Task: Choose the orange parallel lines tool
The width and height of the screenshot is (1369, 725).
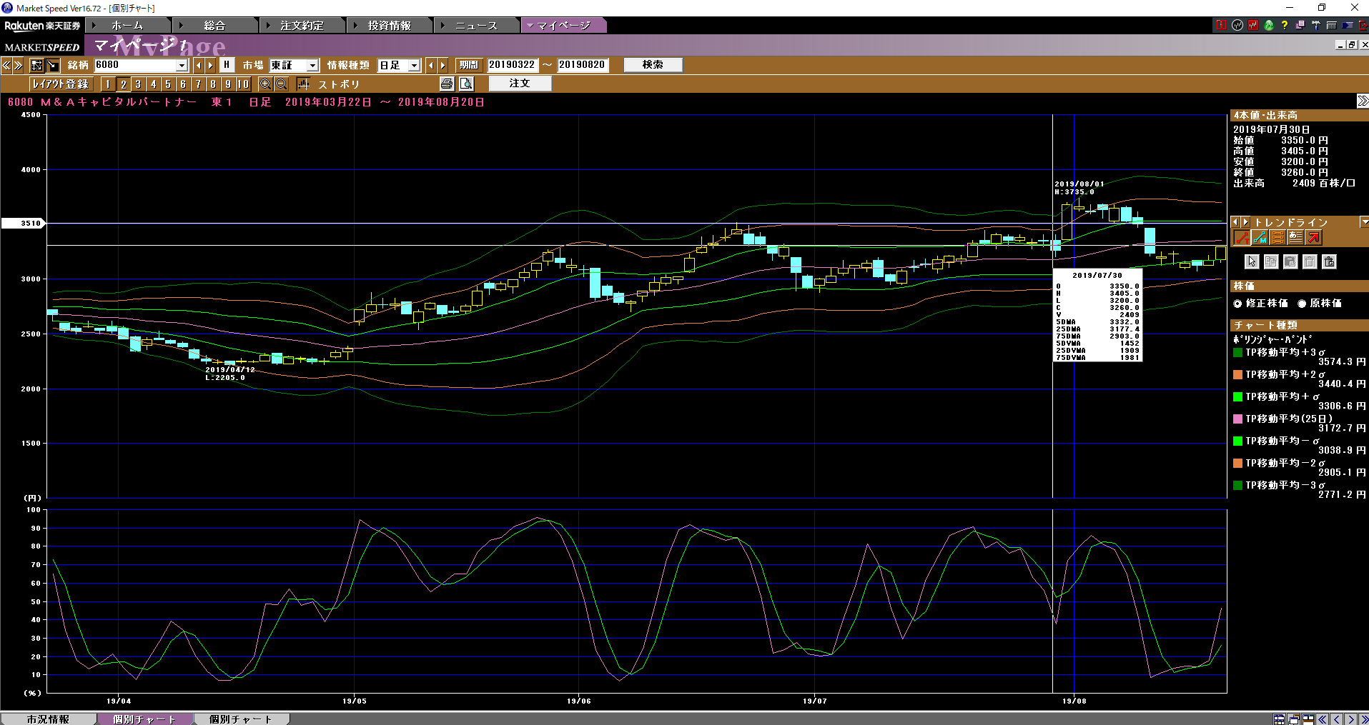Action: tap(1277, 238)
